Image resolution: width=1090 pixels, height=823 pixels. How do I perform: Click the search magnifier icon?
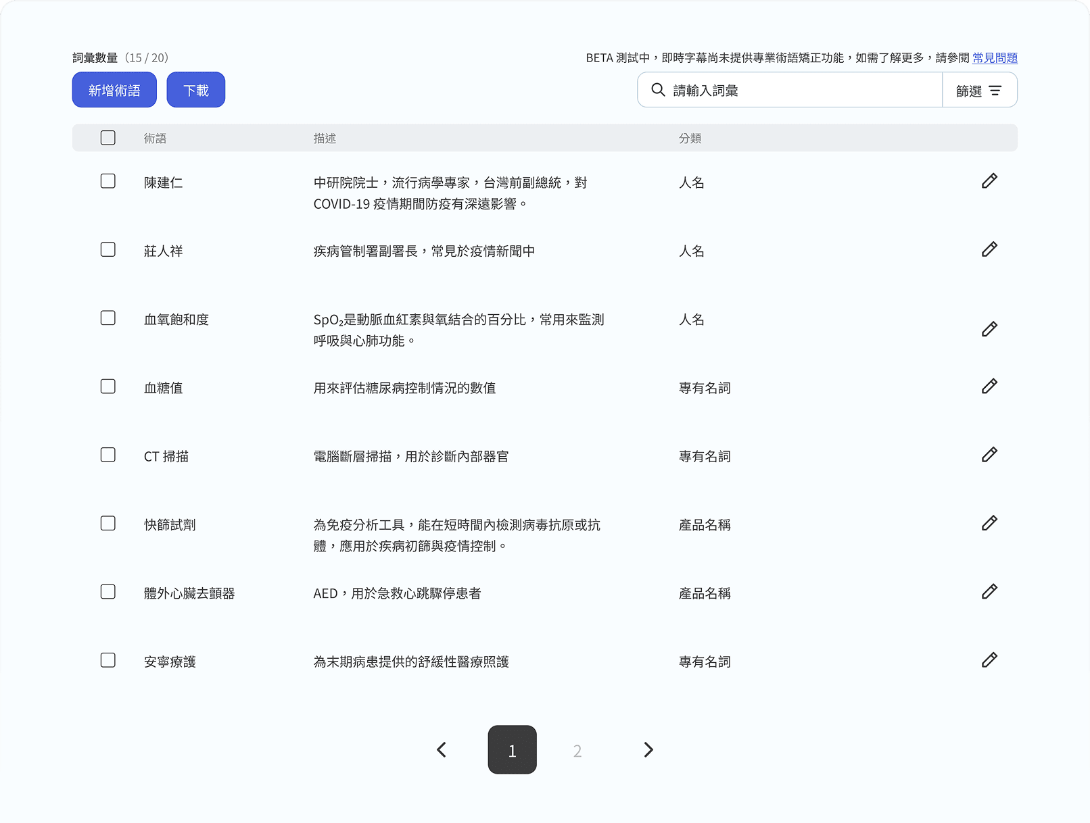coord(657,89)
